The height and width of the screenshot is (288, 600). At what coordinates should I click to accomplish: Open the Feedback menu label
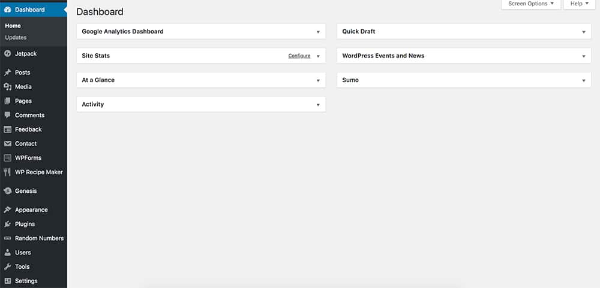coord(28,129)
